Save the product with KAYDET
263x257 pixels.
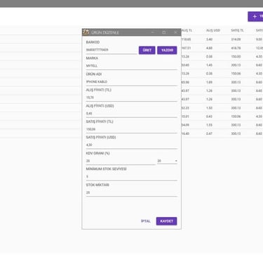click(x=166, y=221)
